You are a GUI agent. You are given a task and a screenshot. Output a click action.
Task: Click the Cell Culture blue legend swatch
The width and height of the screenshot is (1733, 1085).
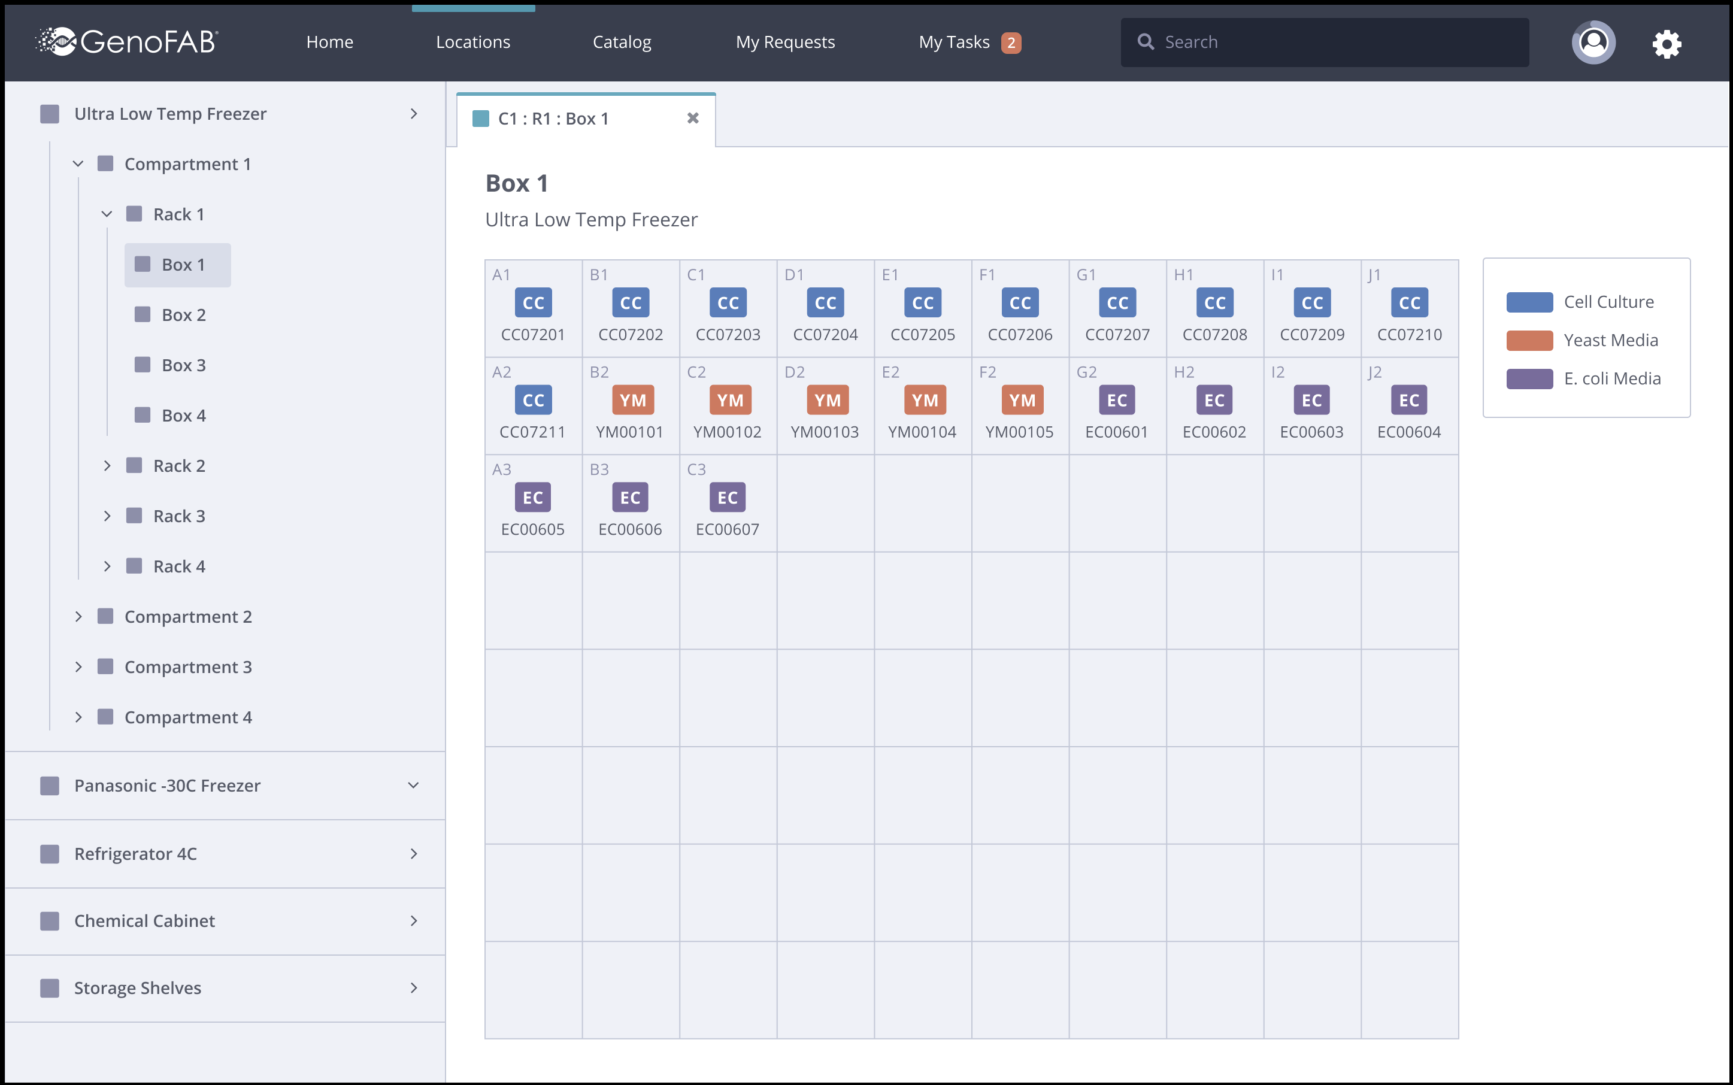1529,302
